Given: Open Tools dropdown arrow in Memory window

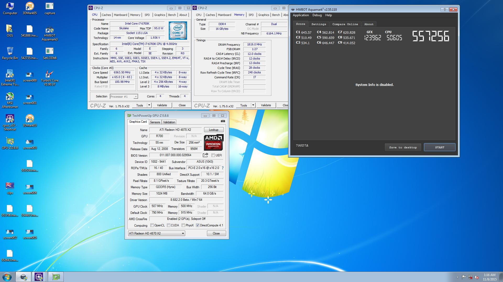Looking at the screenshot, I should tap(253, 105).
